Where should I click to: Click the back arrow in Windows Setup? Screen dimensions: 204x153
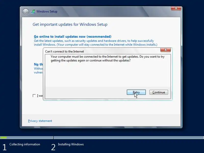pyautogui.click(x=26, y=12)
